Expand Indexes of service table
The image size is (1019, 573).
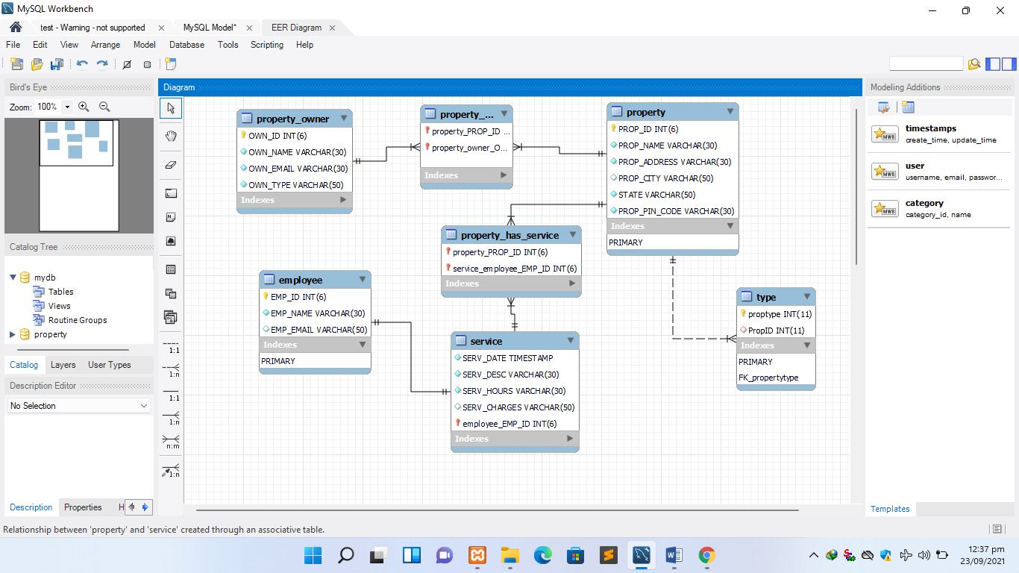pos(571,439)
